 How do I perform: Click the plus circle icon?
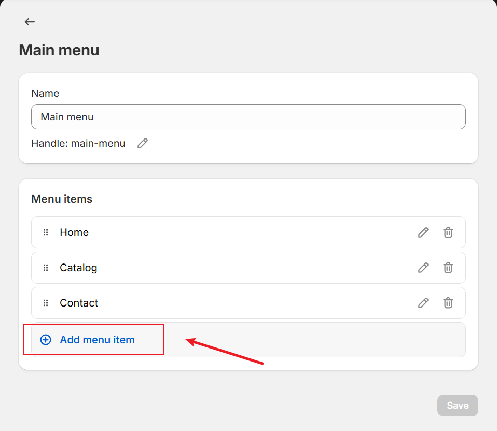click(46, 340)
